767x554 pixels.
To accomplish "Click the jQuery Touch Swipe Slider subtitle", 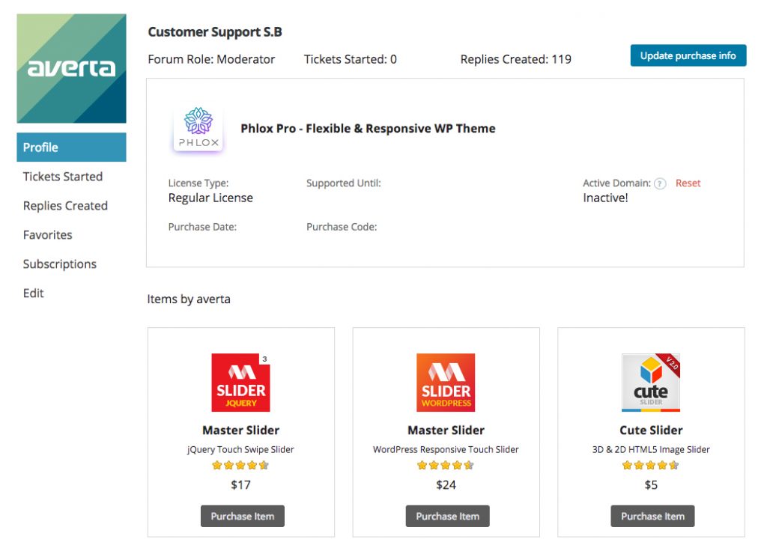I will click(240, 450).
